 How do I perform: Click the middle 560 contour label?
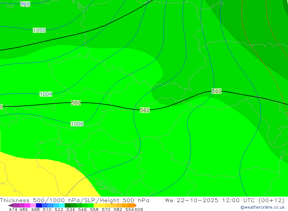[x=145, y=110]
